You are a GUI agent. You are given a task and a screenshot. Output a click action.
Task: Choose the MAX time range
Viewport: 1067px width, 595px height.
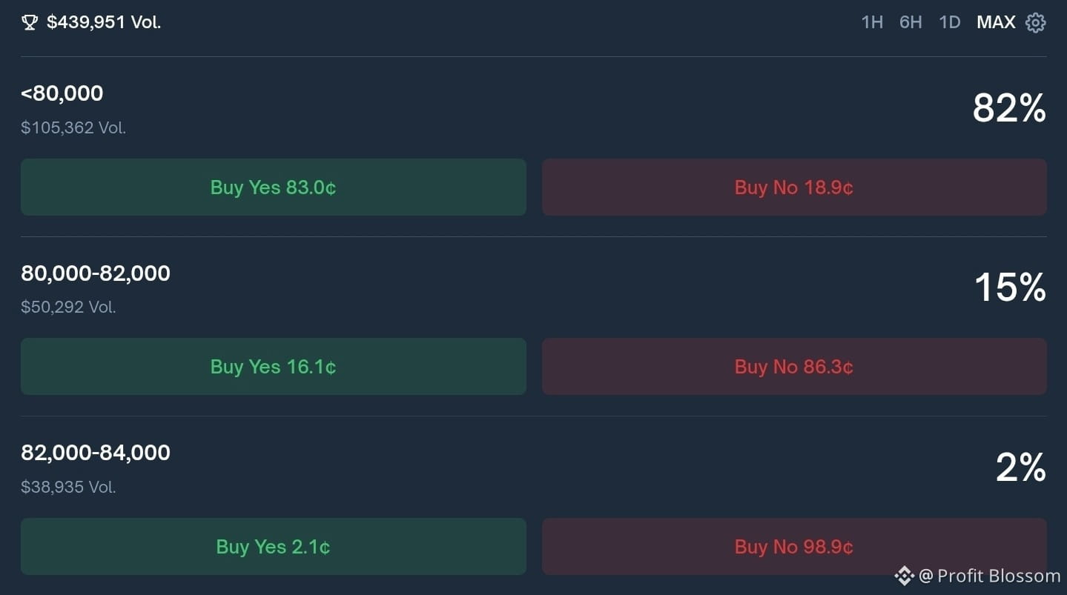click(x=996, y=22)
